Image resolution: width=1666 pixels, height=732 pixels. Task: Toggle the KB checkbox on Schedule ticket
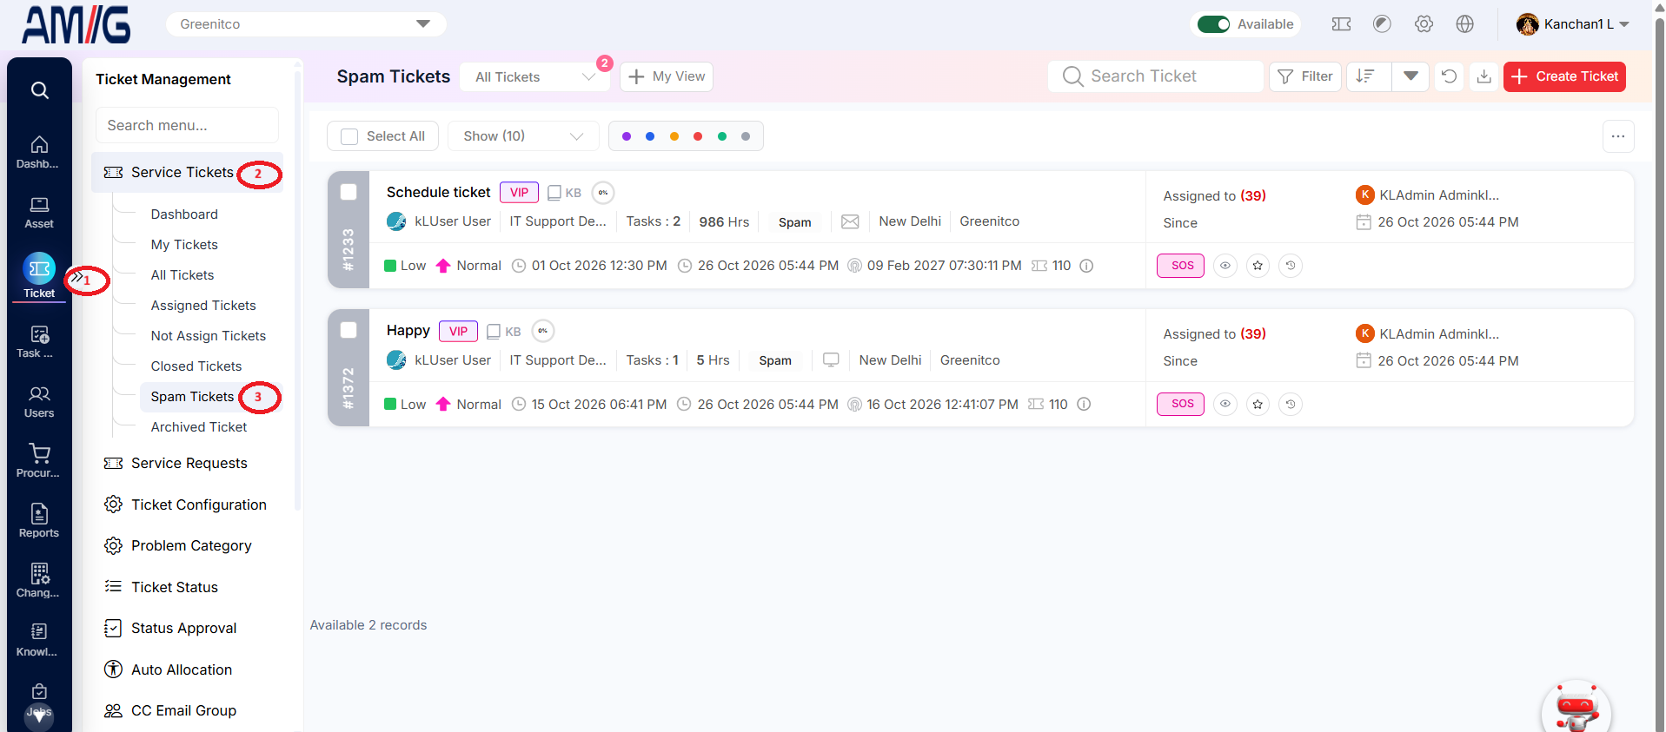554,193
